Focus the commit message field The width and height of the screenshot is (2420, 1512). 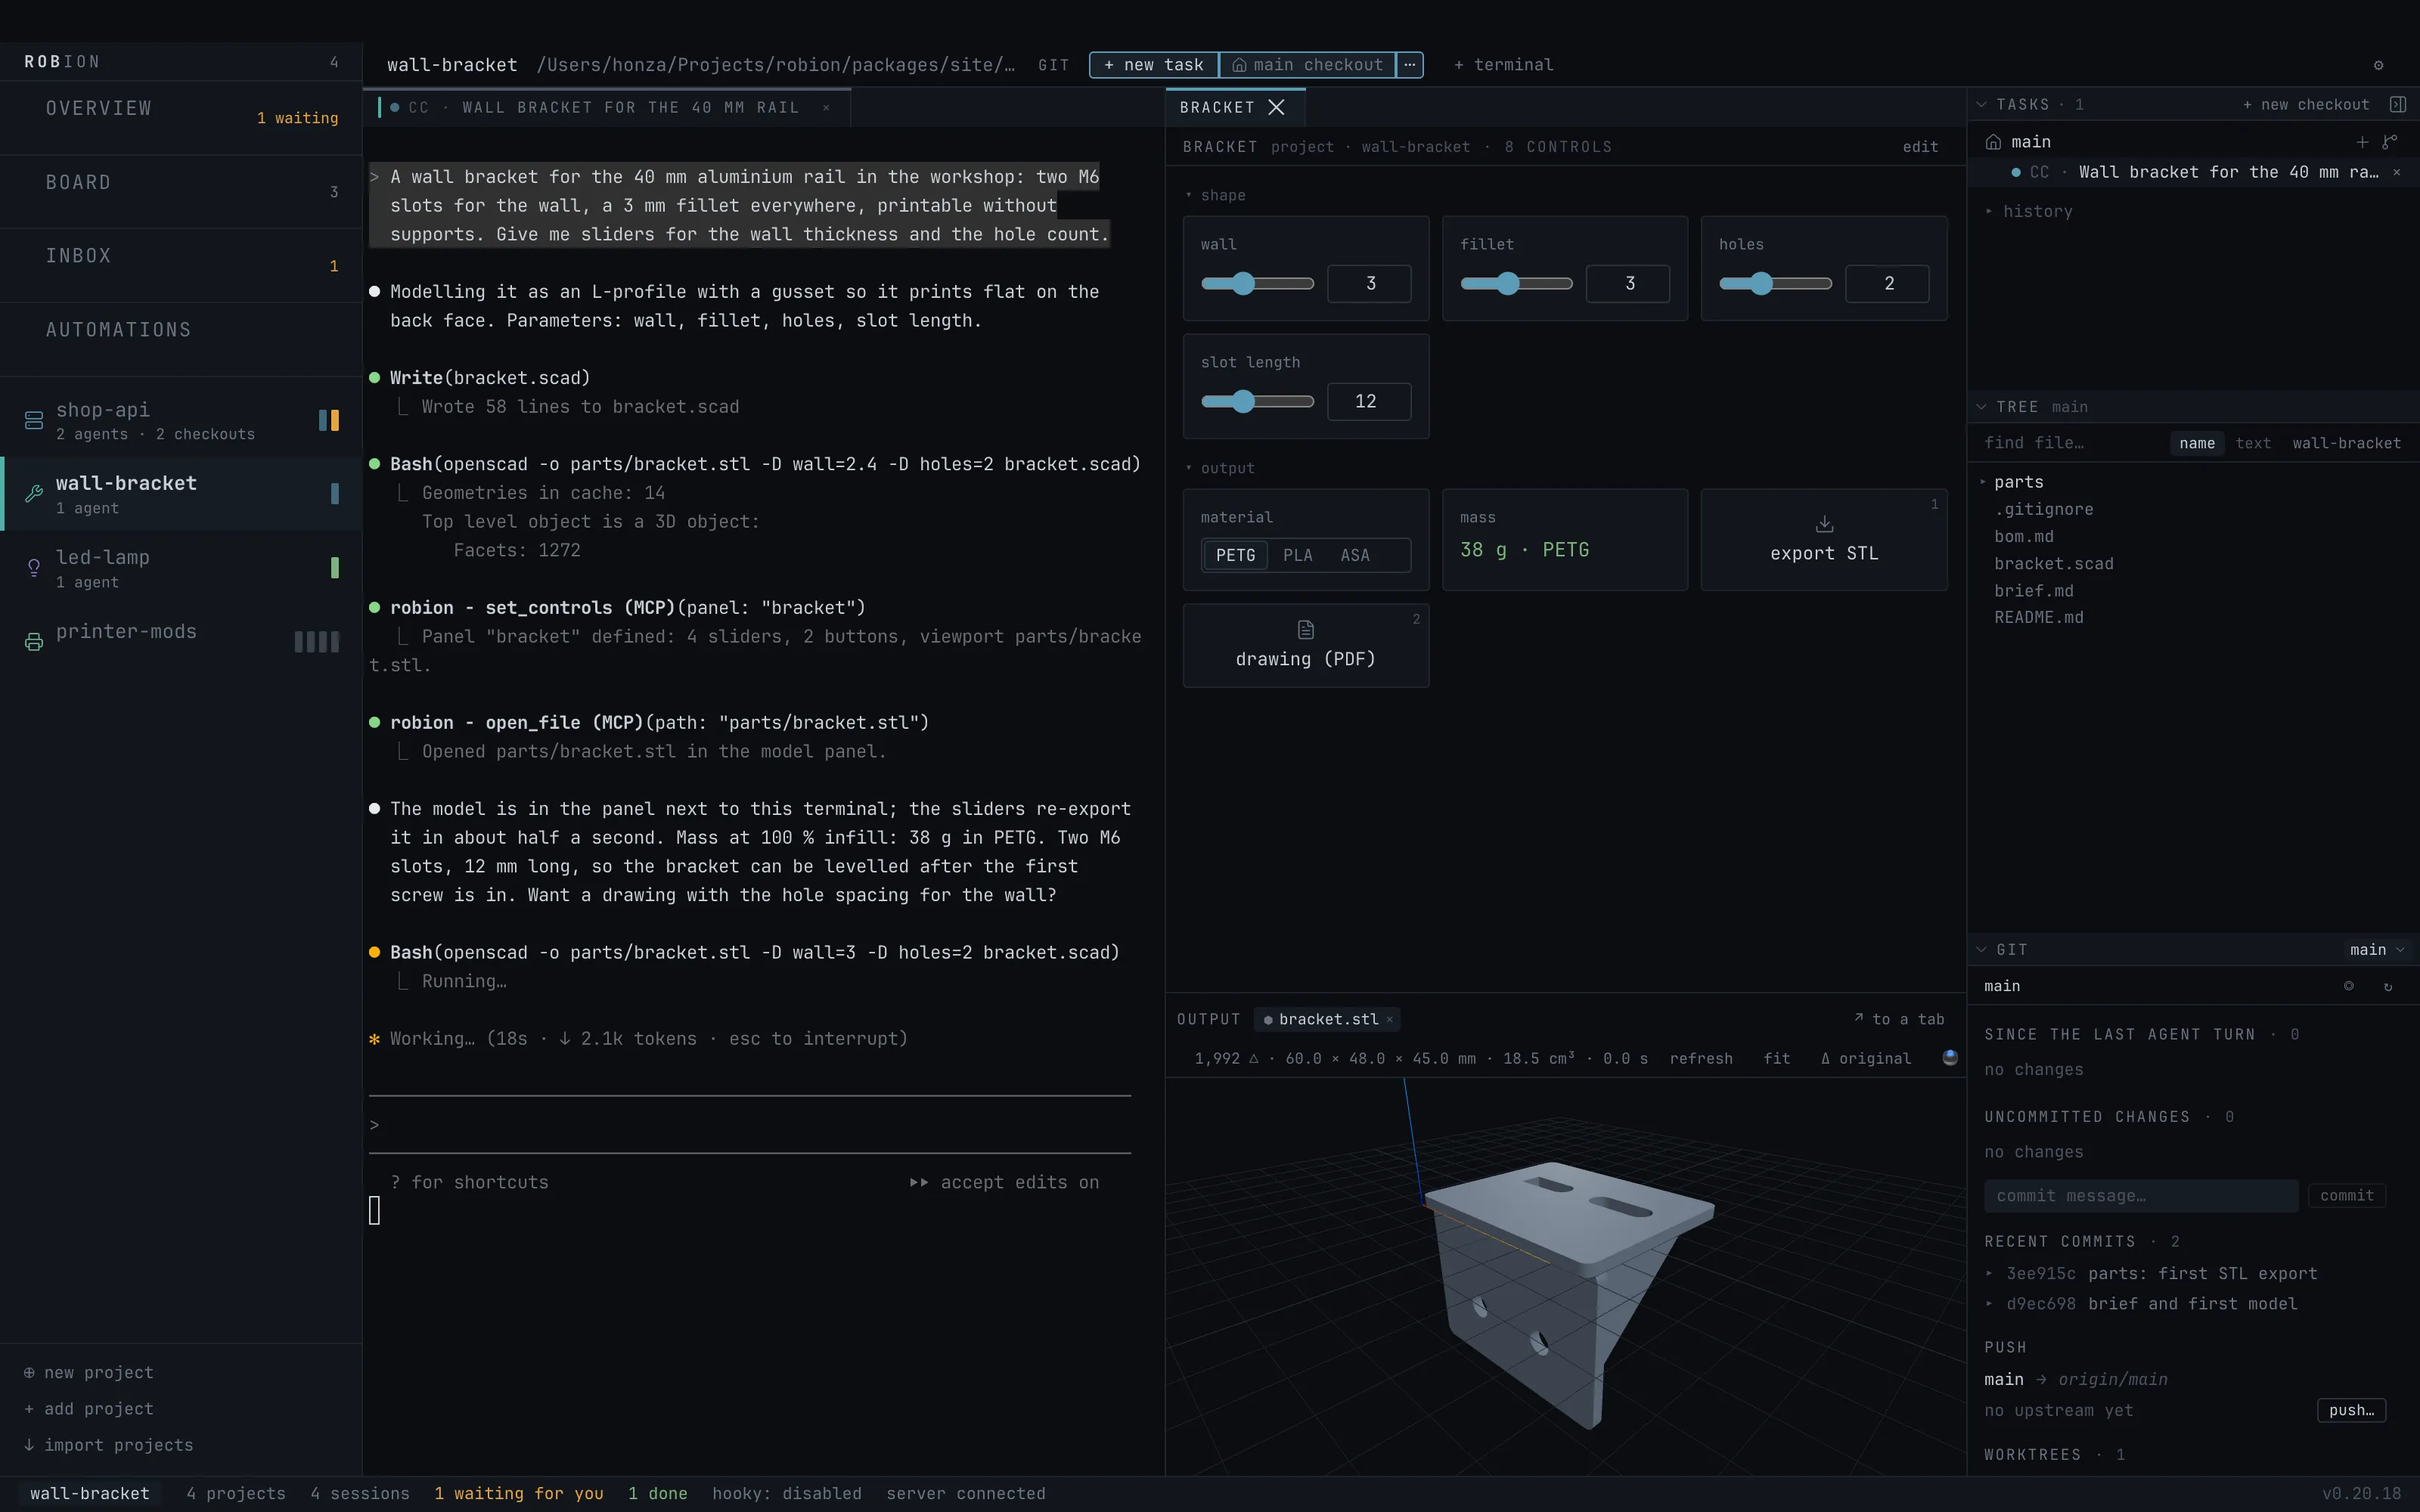click(2141, 1196)
